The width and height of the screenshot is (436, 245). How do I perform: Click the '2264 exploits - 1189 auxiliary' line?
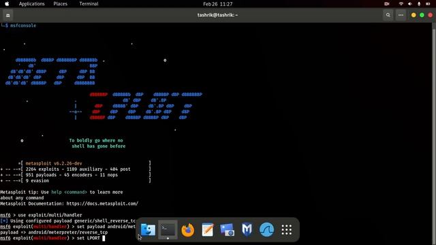click(x=78, y=169)
